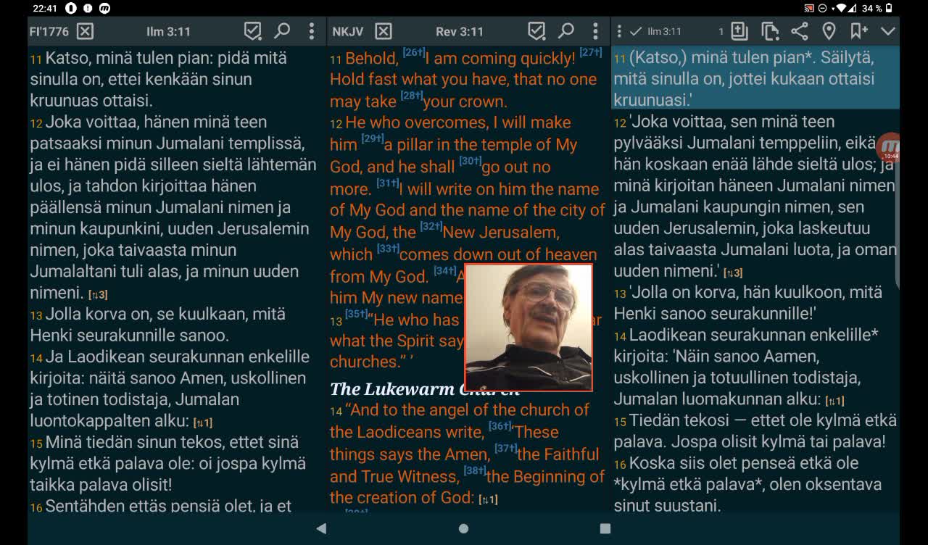928x545 pixels.
Task: Tap the battery indicator showing 34 %
Action: [879, 9]
